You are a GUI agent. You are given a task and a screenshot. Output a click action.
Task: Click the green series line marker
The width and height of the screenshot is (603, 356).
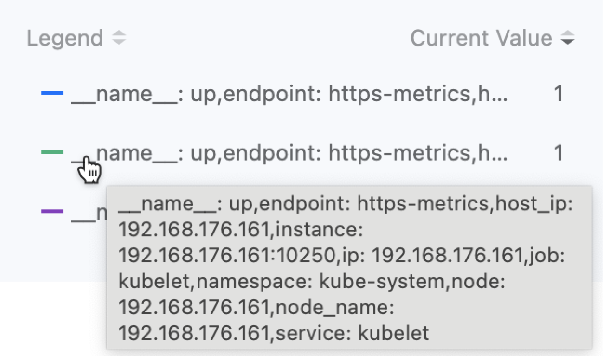click(x=52, y=153)
